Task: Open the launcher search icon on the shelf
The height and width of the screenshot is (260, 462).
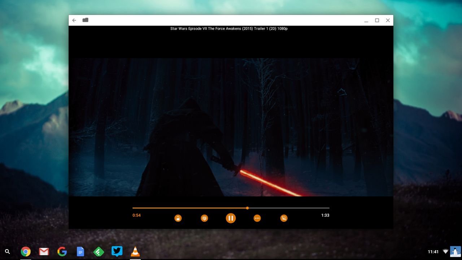Action: pyautogui.click(x=7, y=251)
